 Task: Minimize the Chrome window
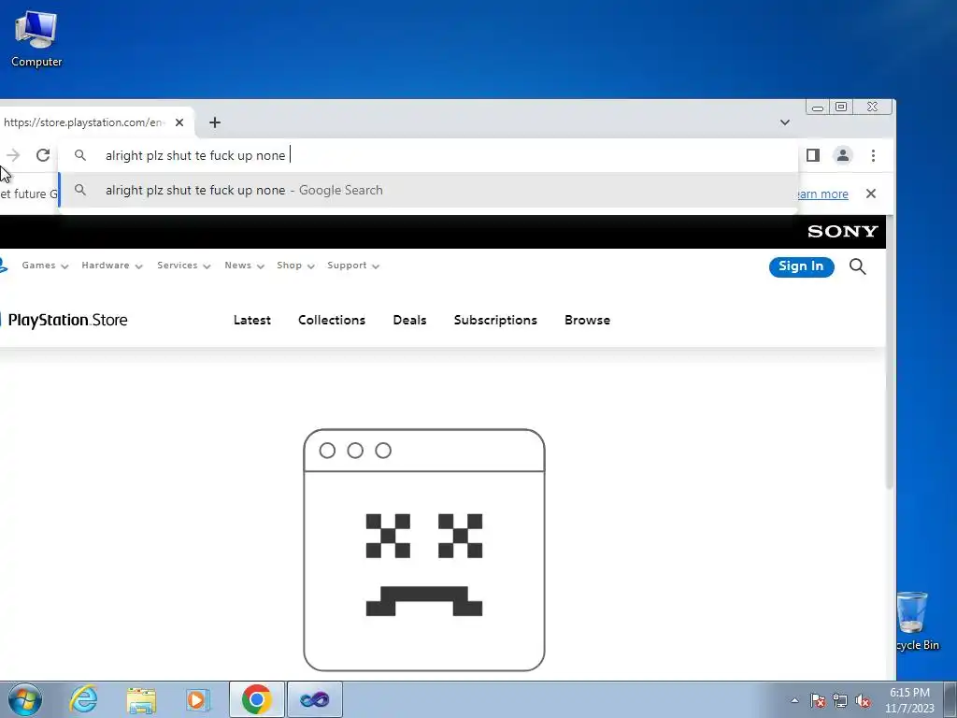818,108
